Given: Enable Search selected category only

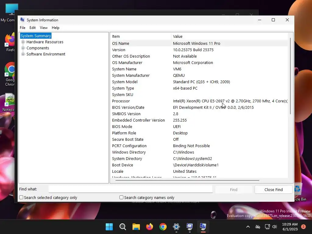Looking at the screenshot, I should (21, 197).
